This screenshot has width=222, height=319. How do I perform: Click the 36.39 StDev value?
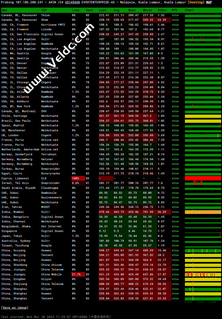point(162,212)
